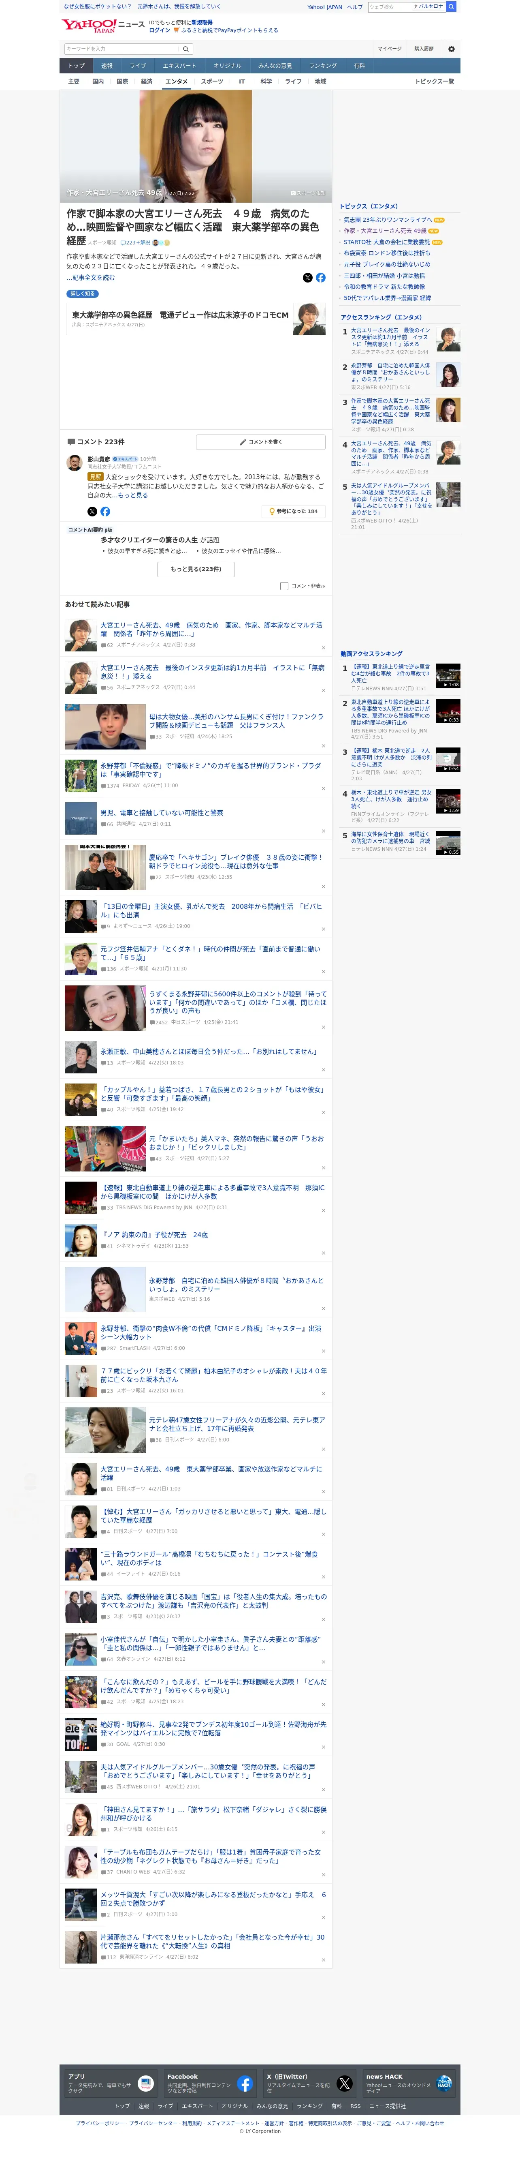Viewport: 520px width, 2180px height.
Task: Expand article via …記事全文を読む
Action: point(90,278)
